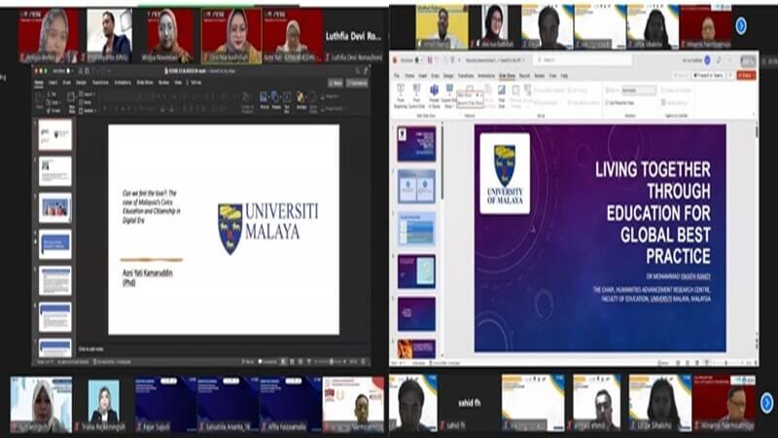778x438 pixels.
Task: Click Arrange icon in left PowerPoint ribbon
Action: tap(301, 99)
